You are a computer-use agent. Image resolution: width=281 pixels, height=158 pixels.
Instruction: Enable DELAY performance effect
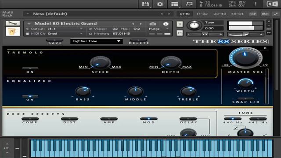click(x=188, y=119)
